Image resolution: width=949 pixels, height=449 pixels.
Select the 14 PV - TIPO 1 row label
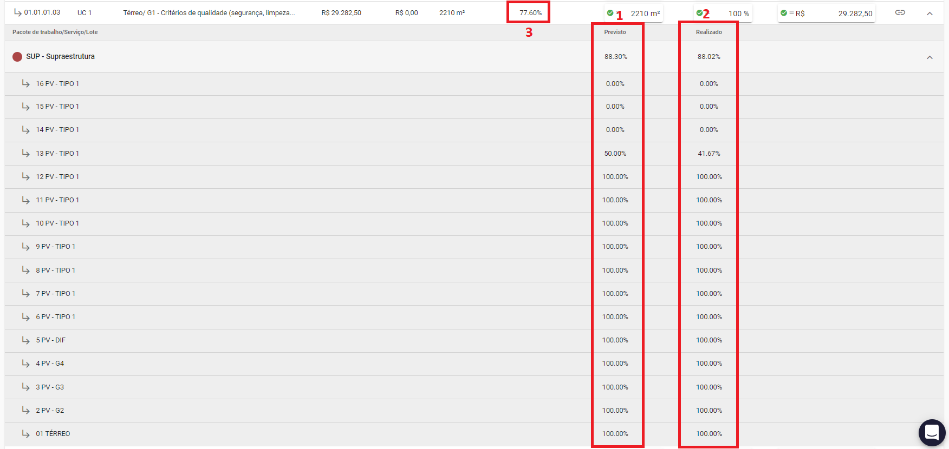(x=57, y=129)
